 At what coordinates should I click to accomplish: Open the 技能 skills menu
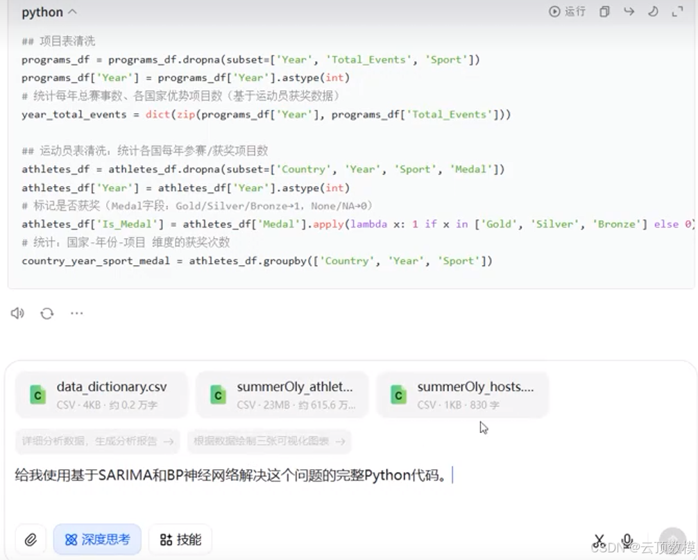180,540
